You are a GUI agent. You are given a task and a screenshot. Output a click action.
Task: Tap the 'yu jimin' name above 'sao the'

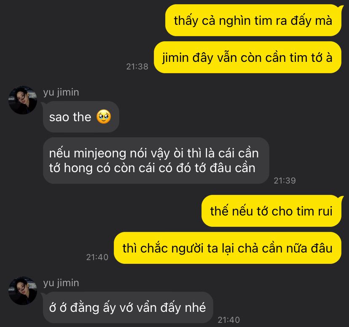61,92
